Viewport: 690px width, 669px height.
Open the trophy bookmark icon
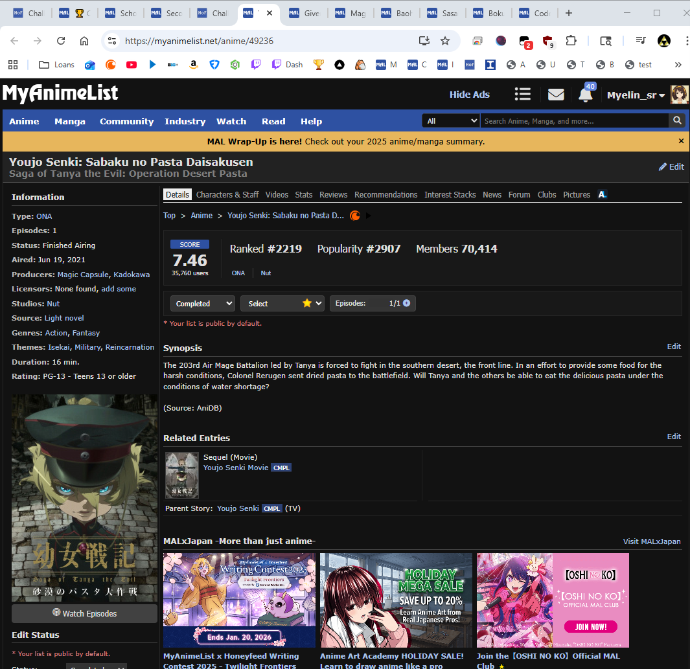[x=318, y=65]
